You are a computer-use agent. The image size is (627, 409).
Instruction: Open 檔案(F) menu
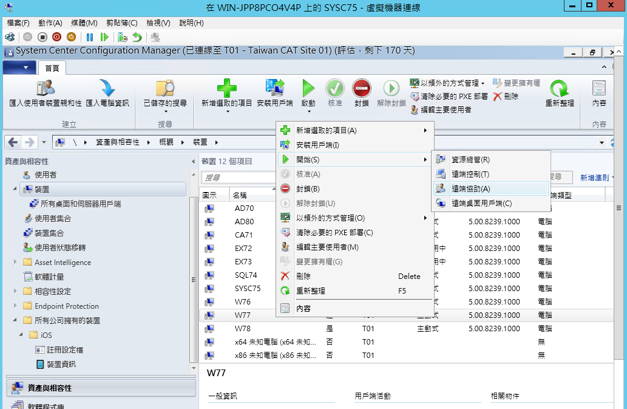click(18, 23)
